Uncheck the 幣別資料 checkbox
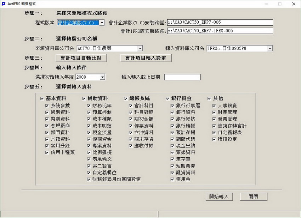Image resolution: width=301 pixels, height=218 pixels. click(x=47, y=119)
